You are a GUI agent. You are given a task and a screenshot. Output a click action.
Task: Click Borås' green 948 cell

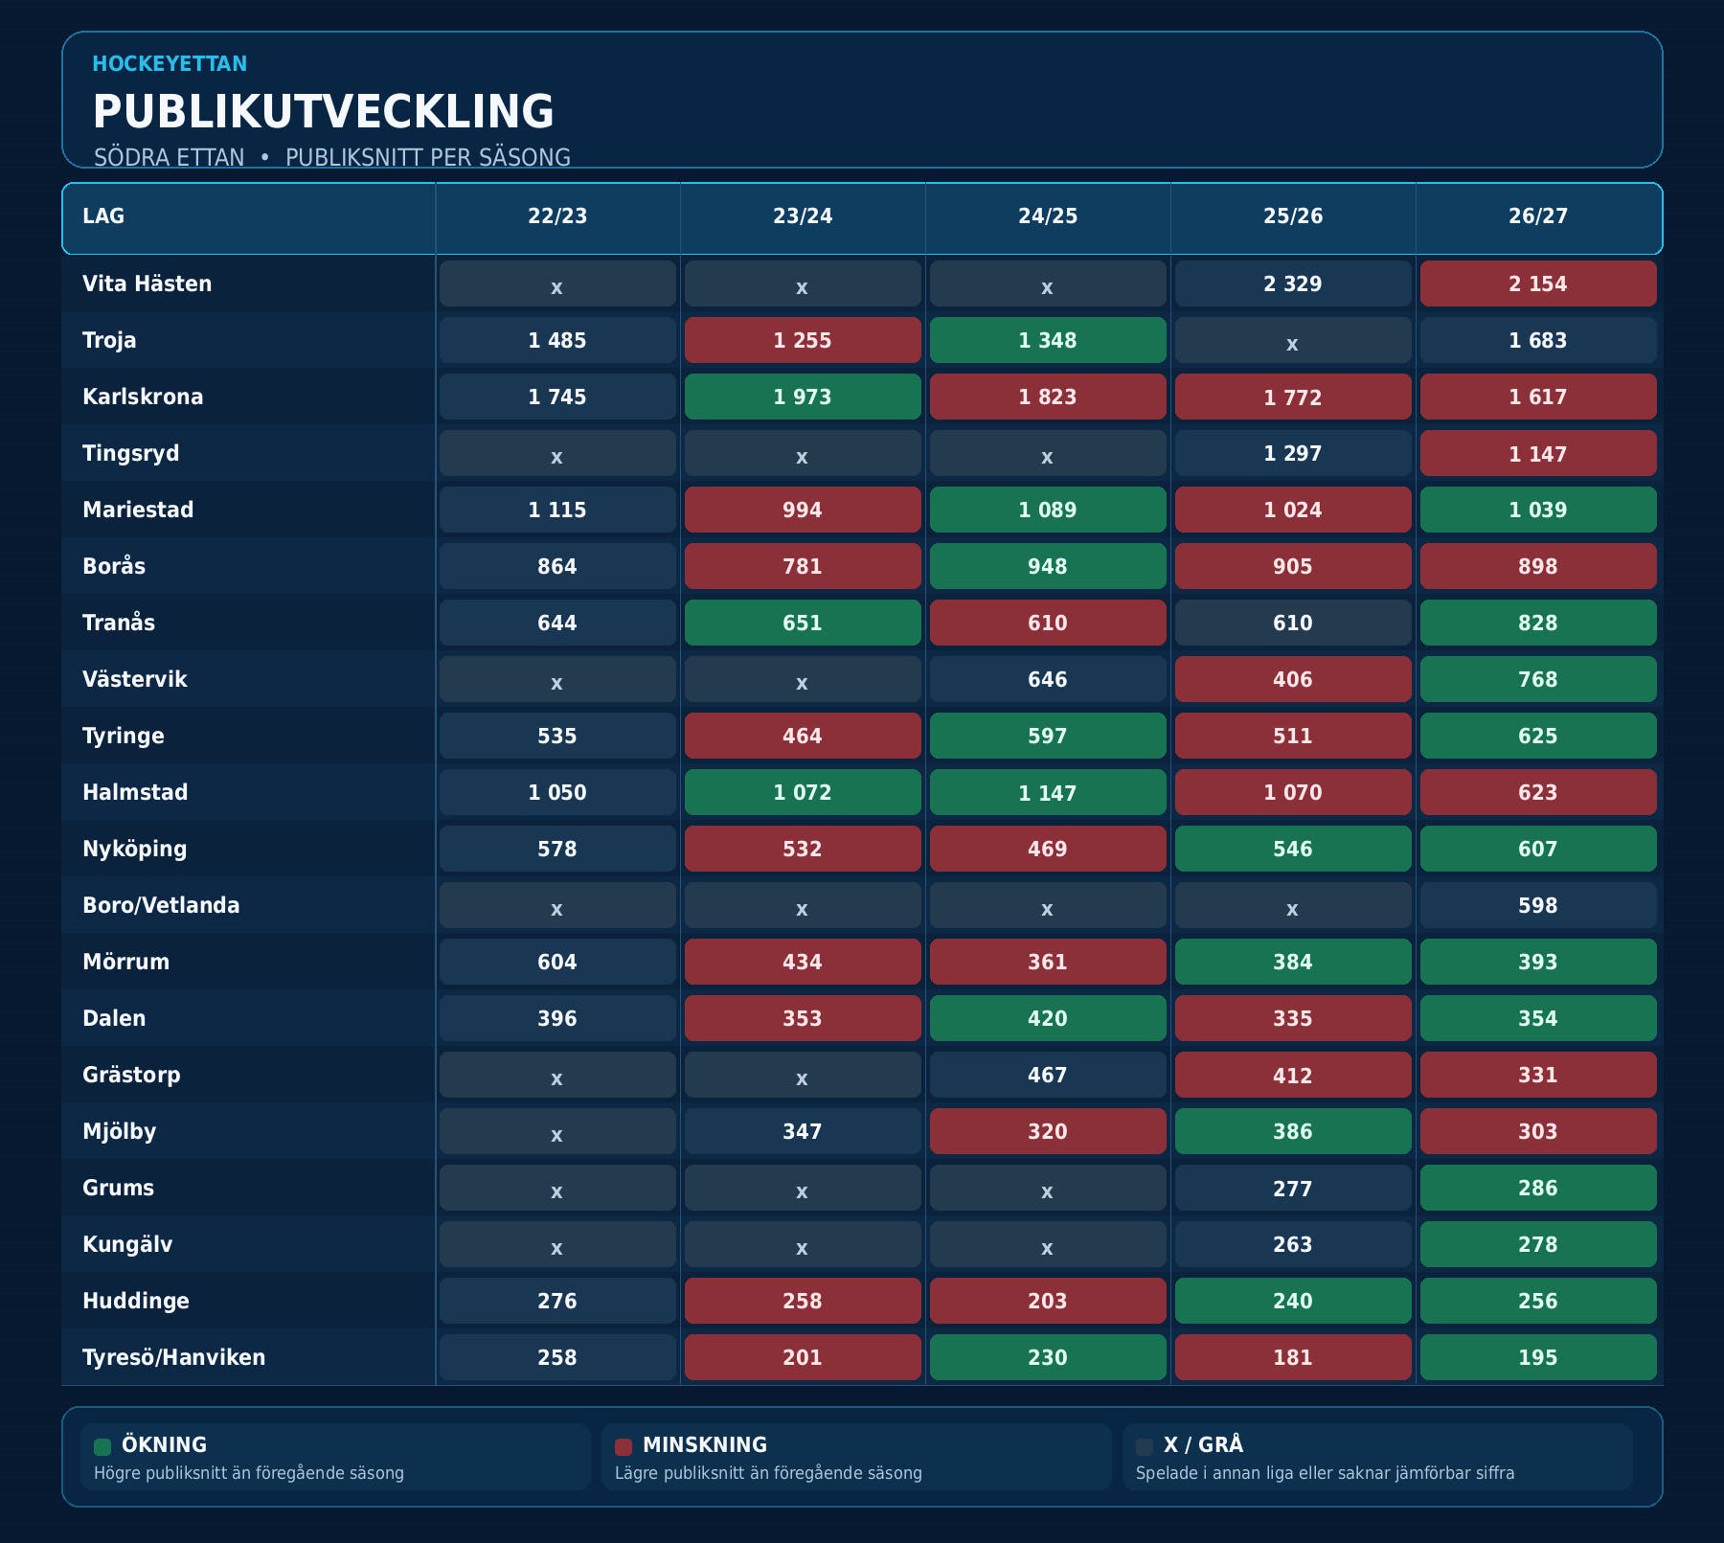point(1048,566)
